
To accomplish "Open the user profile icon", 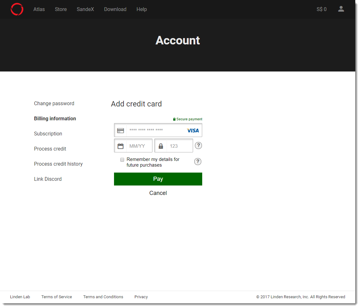I will tap(341, 9).
